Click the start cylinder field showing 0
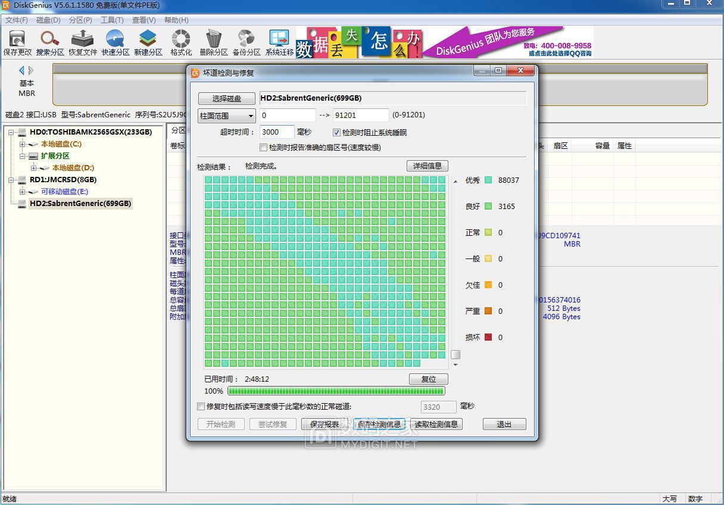Screen dimensions: 724x505 (x=288, y=116)
